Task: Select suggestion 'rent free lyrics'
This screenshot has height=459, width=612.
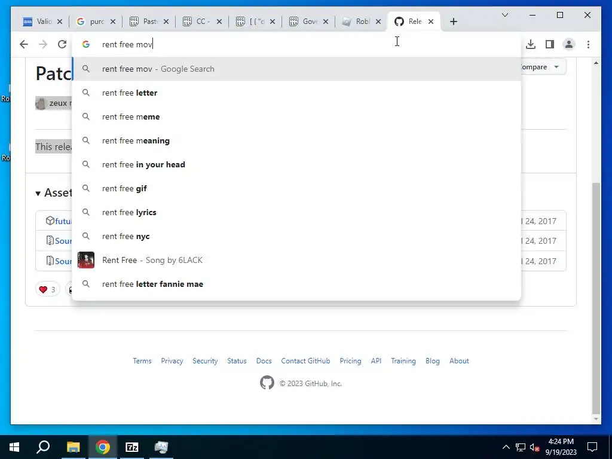Action: point(296,212)
